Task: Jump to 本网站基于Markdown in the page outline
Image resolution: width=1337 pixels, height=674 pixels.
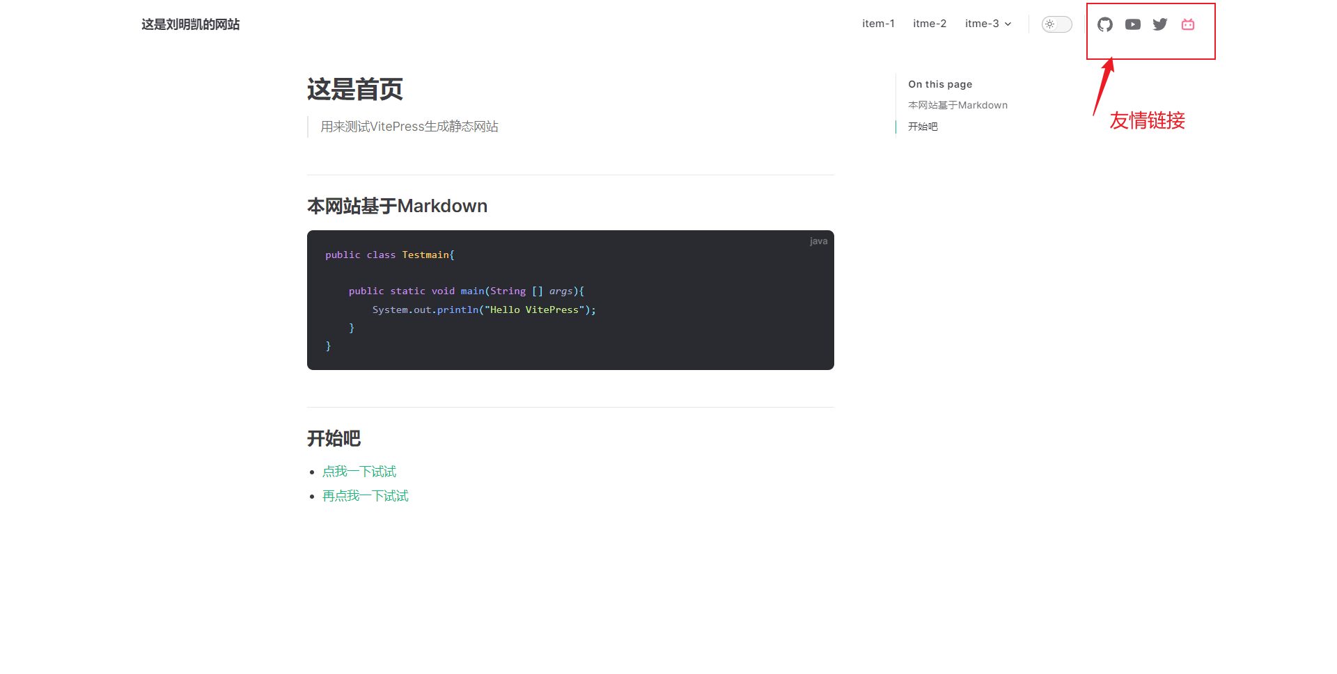Action: (x=957, y=105)
